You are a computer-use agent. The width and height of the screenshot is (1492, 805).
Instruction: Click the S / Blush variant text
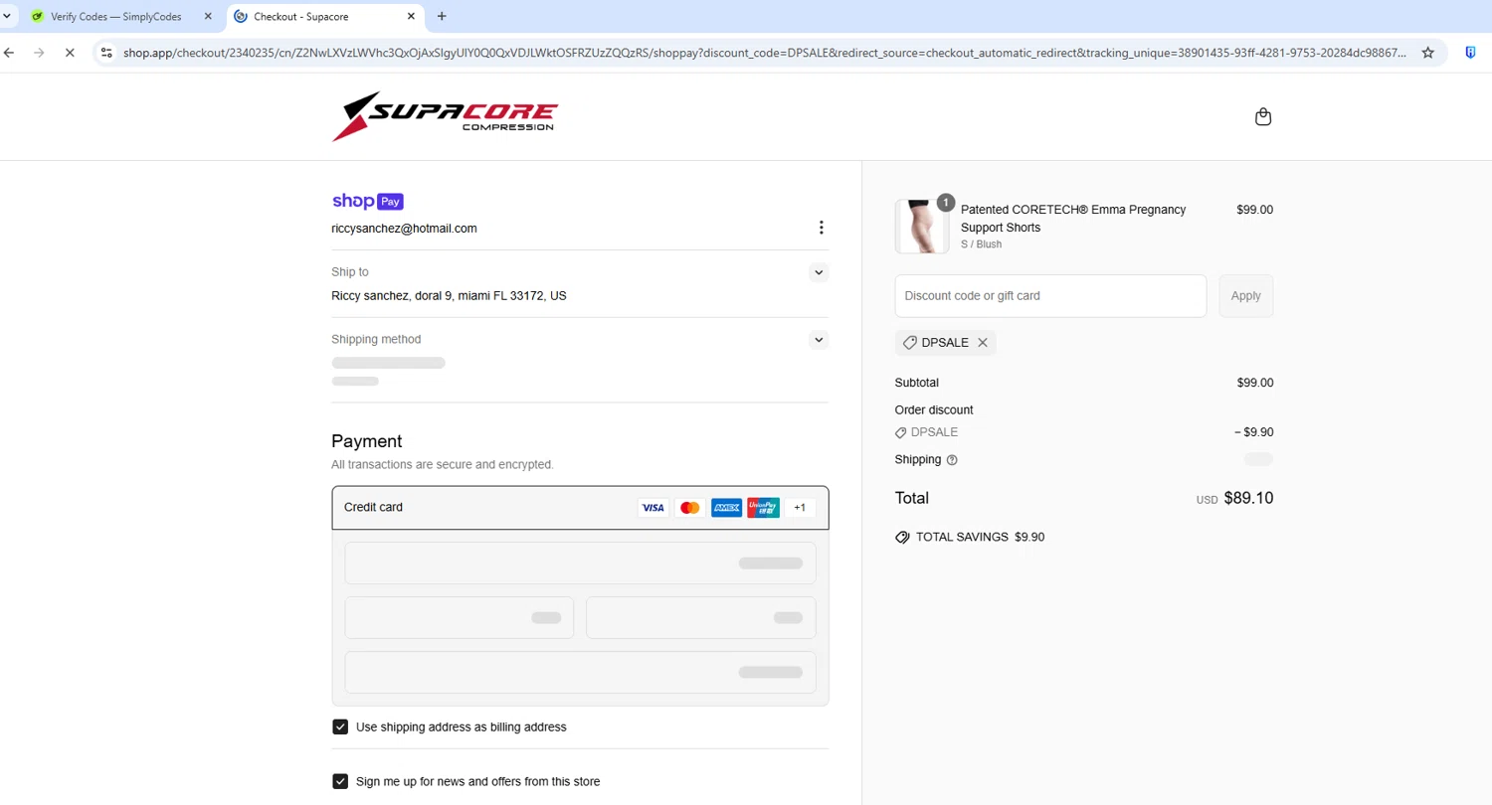(x=982, y=244)
